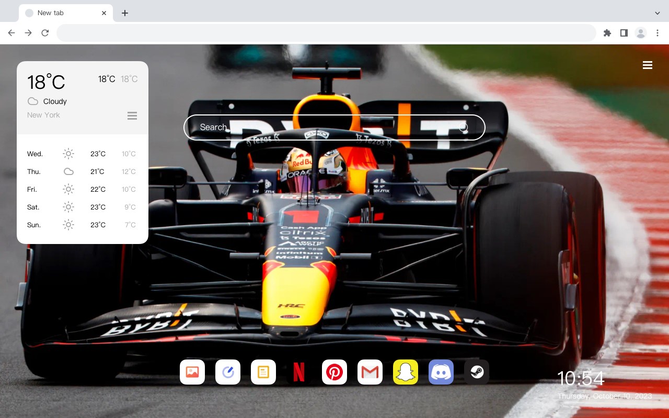The image size is (669, 418).
Task: Launch the Snapchat shortcut
Action: tap(406, 372)
